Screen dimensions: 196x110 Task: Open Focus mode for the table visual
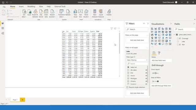115,28
